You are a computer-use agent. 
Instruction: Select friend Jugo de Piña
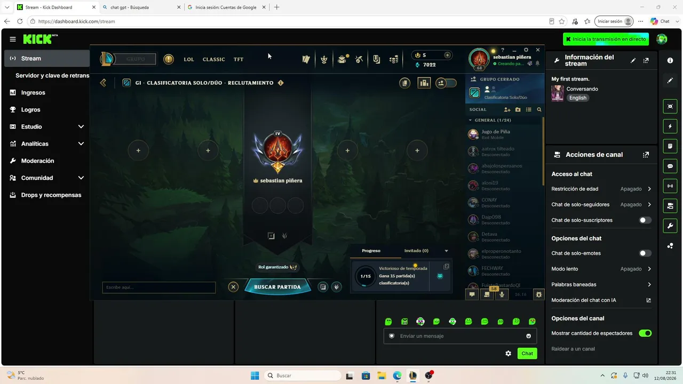point(504,134)
